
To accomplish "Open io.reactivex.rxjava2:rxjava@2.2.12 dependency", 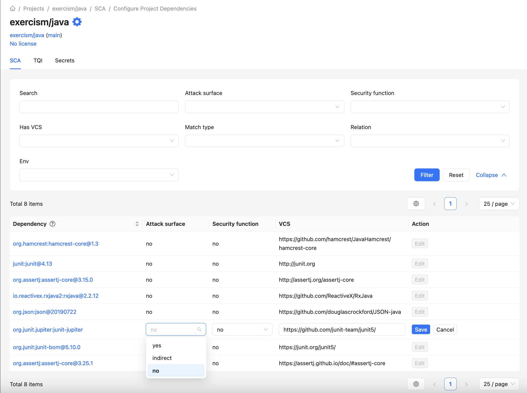I will click(56, 296).
